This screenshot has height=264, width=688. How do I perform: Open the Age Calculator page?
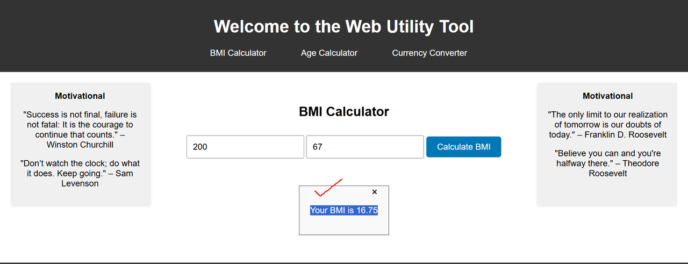pyautogui.click(x=329, y=53)
